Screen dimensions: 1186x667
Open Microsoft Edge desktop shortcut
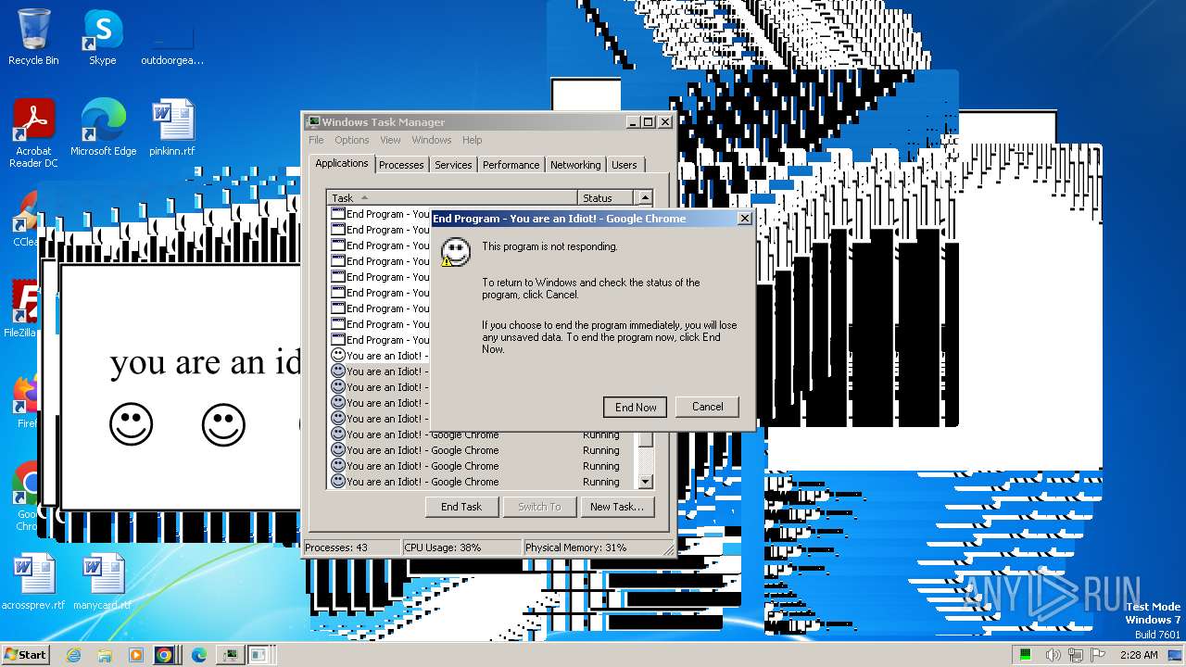pyautogui.click(x=103, y=128)
